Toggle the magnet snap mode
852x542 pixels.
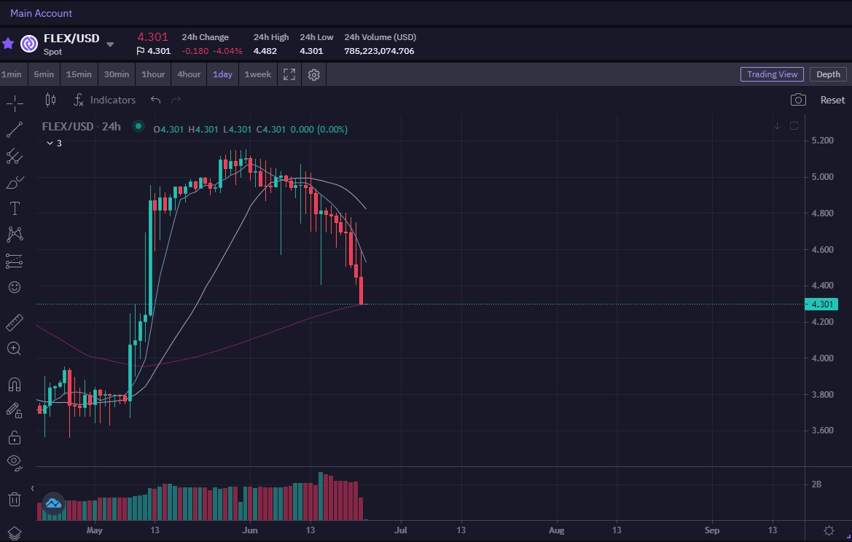(x=15, y=385)
